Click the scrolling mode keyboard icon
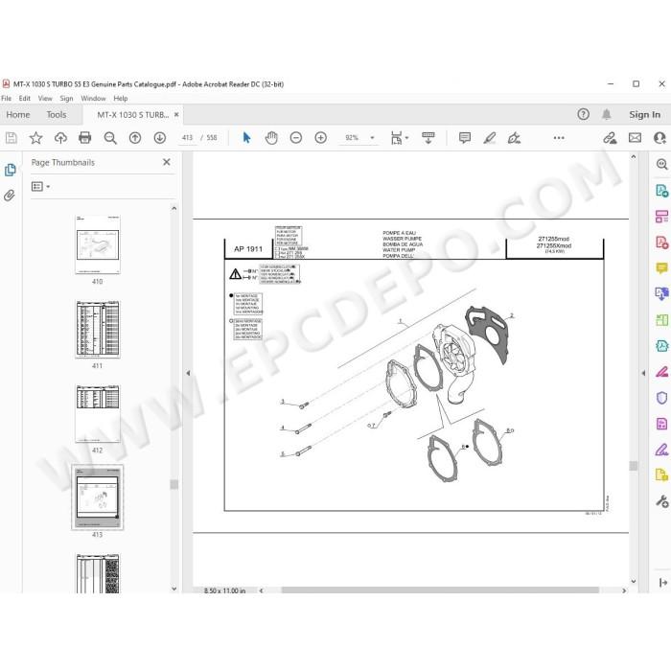This screenshot has width=671, height=671. tap(428, 138)
